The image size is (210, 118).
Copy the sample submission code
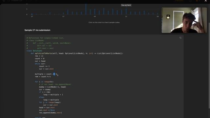[180, 38]
